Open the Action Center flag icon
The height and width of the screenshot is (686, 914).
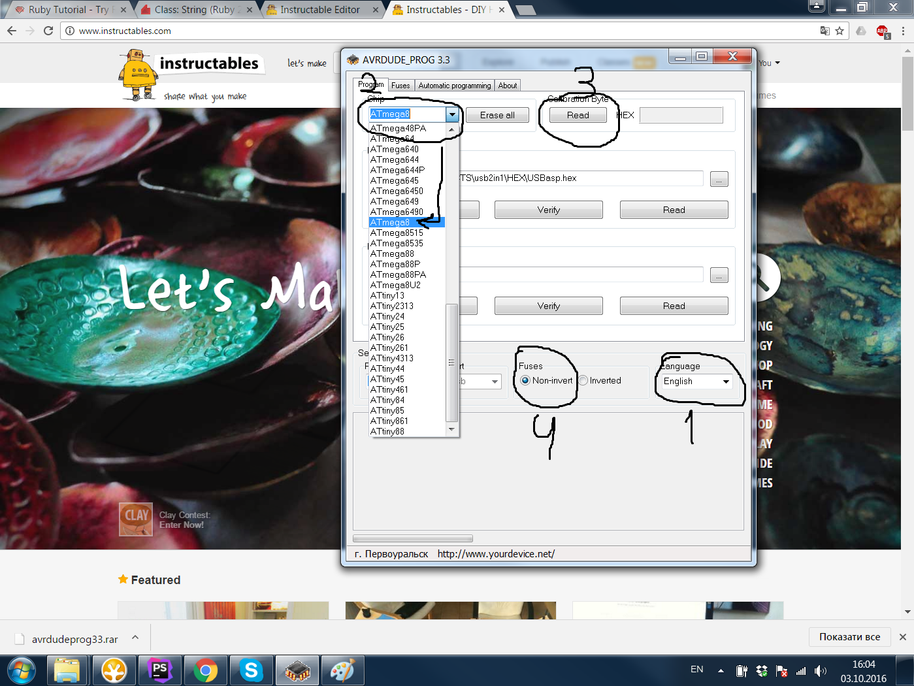781,670
